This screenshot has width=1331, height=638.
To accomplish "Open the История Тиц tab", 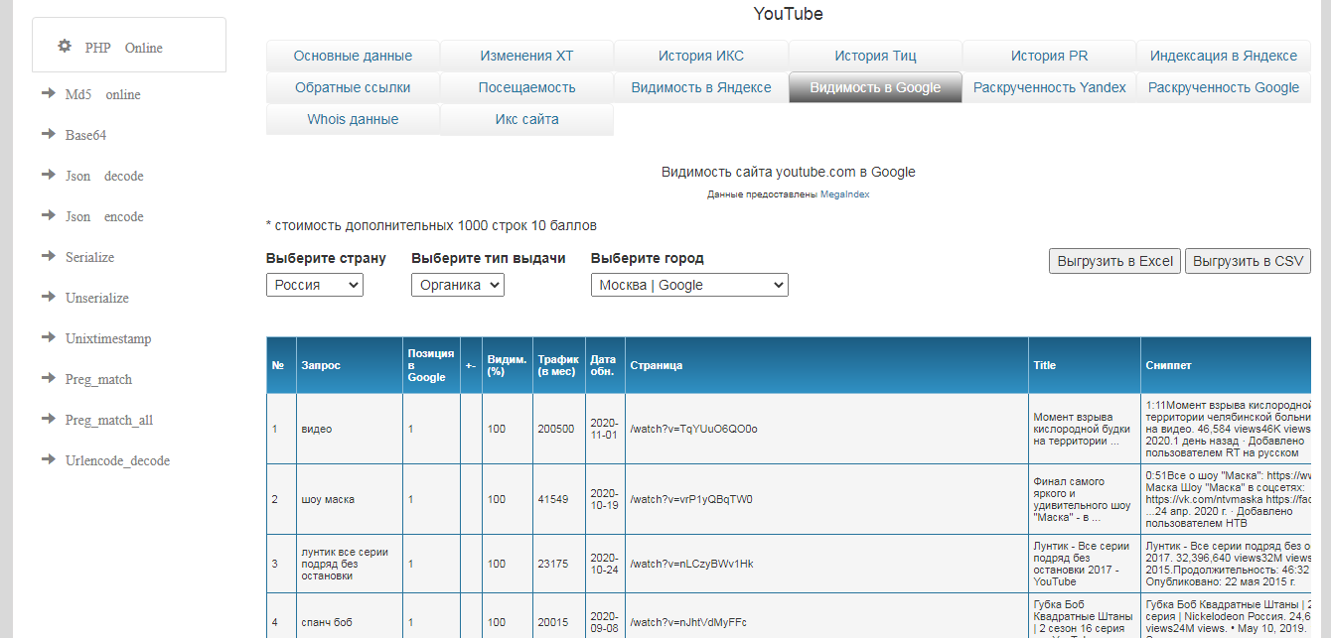I will (x=875, y=56).
